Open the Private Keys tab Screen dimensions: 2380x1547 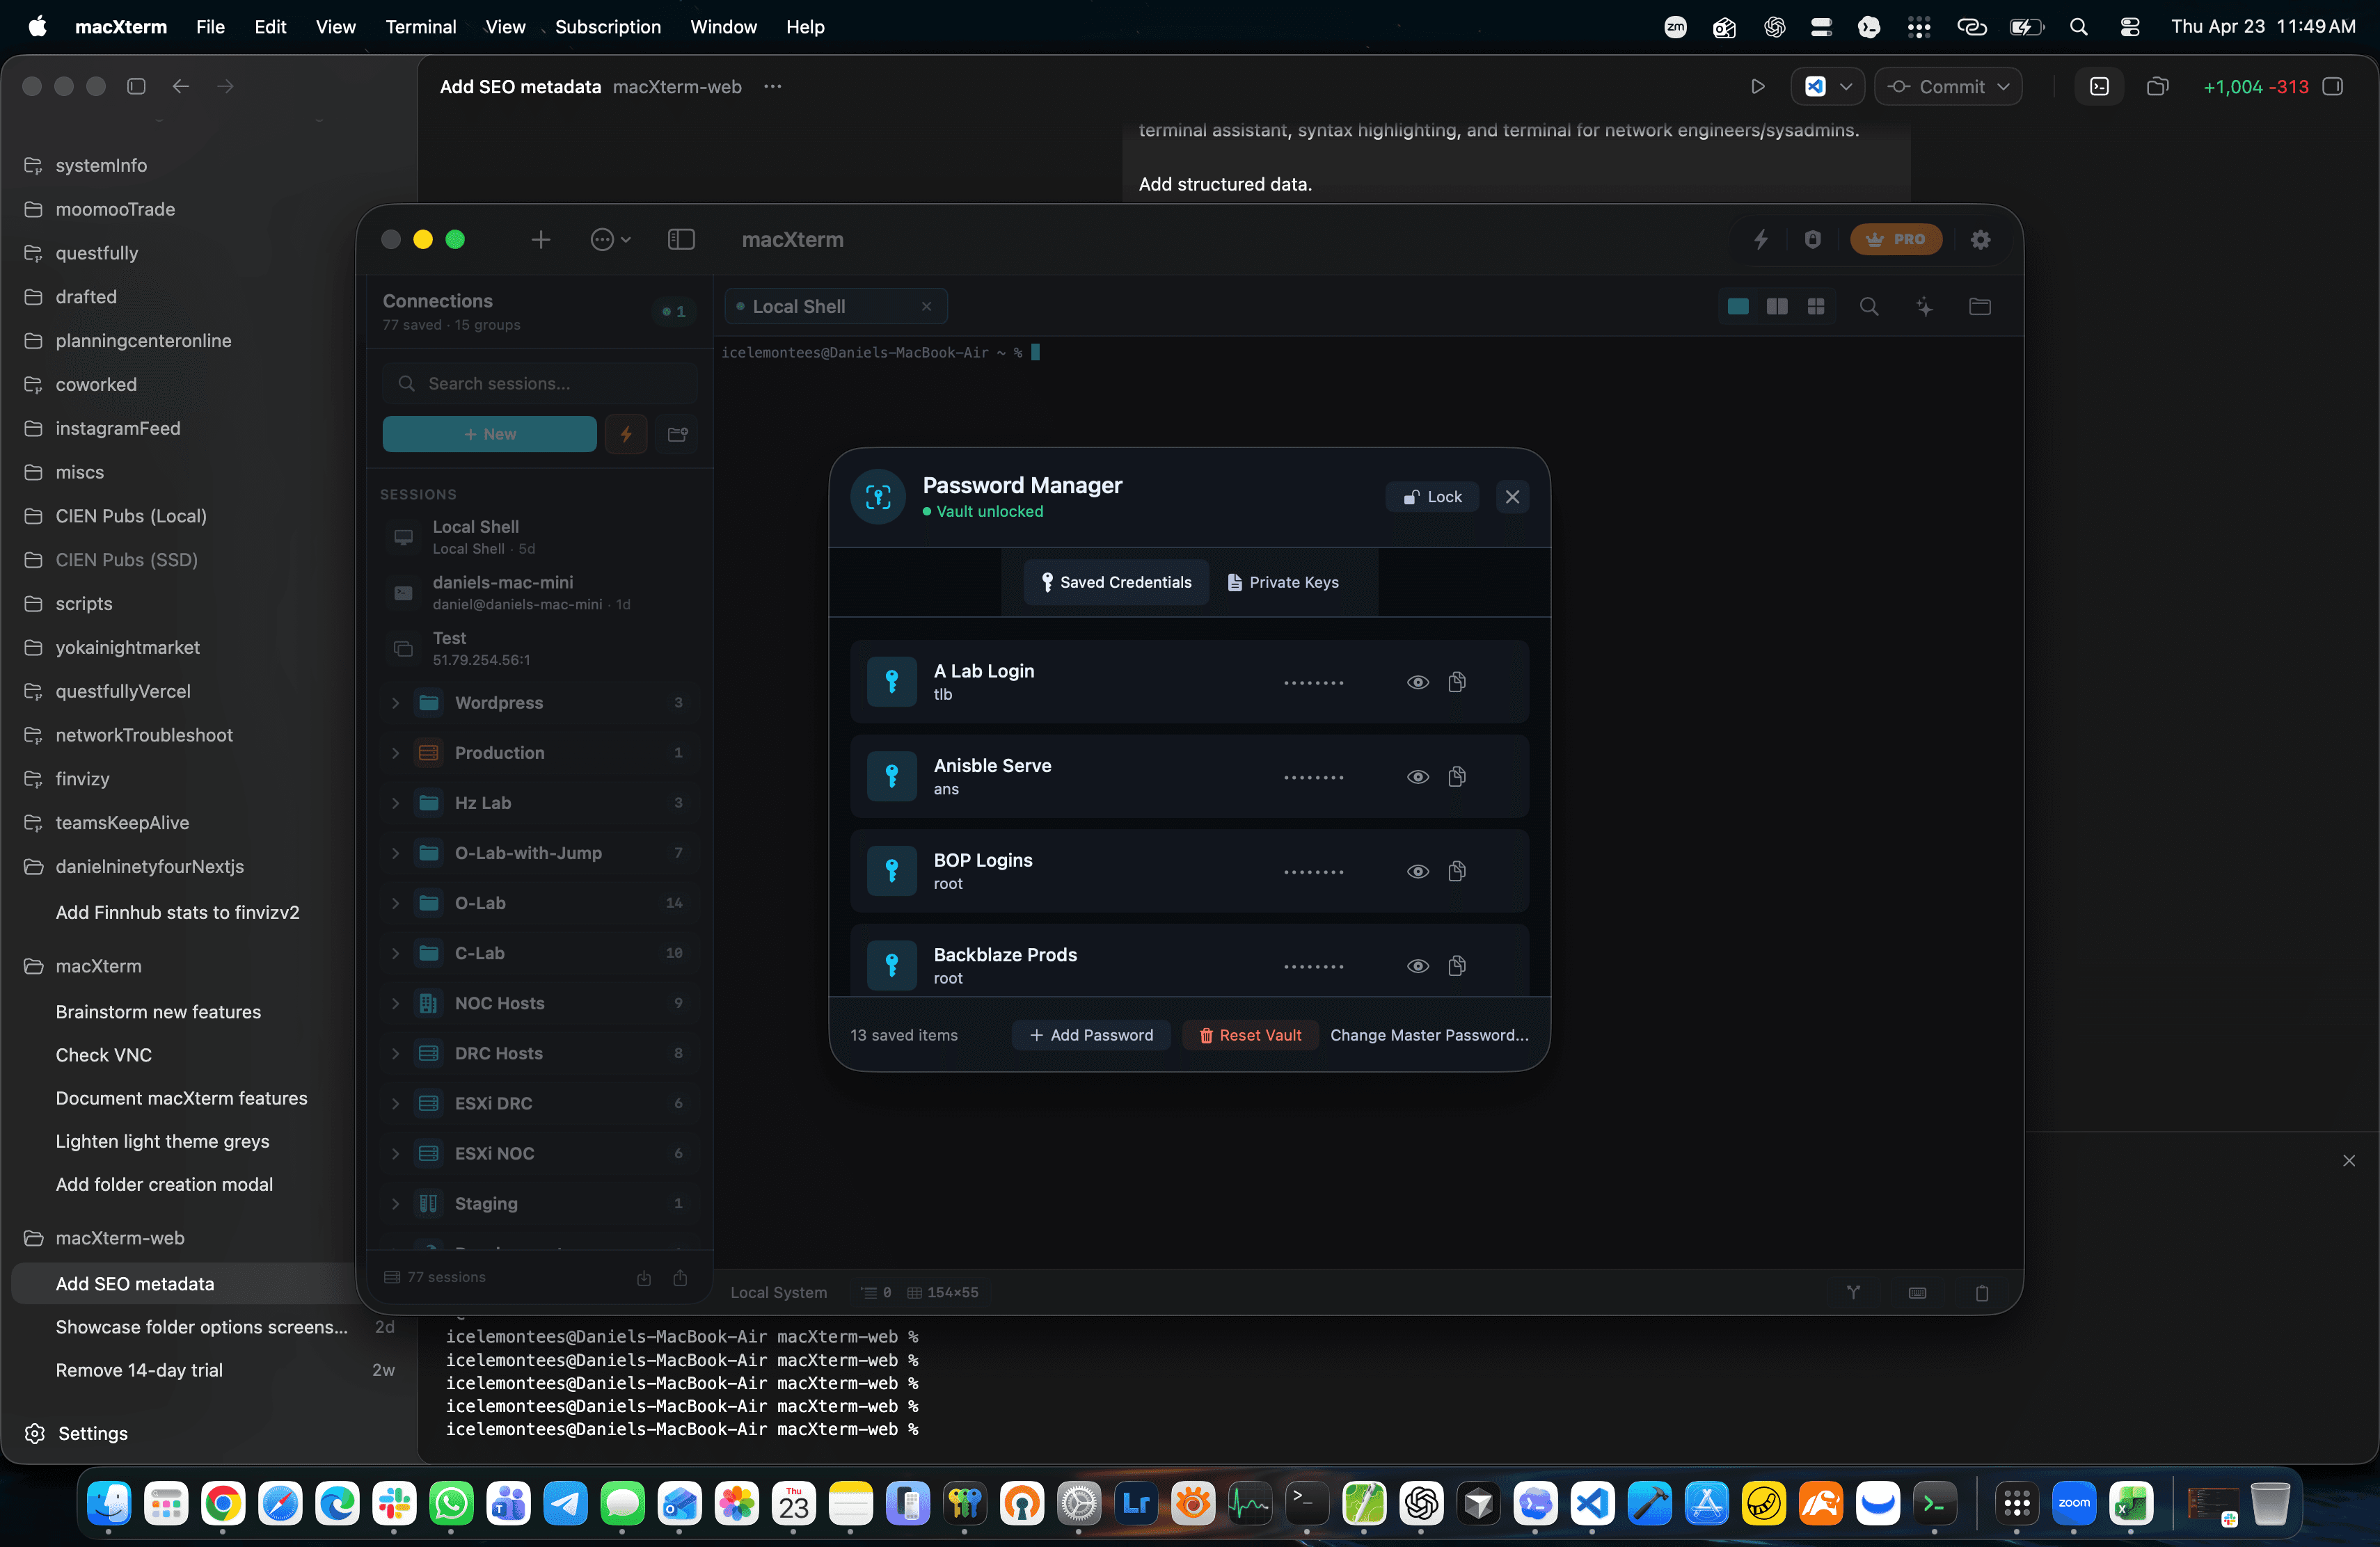tap(1283, 582)
